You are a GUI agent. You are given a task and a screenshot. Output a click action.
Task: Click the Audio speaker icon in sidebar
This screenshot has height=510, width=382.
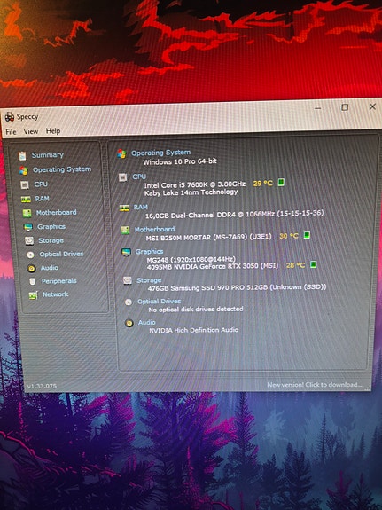click(32, 269)
